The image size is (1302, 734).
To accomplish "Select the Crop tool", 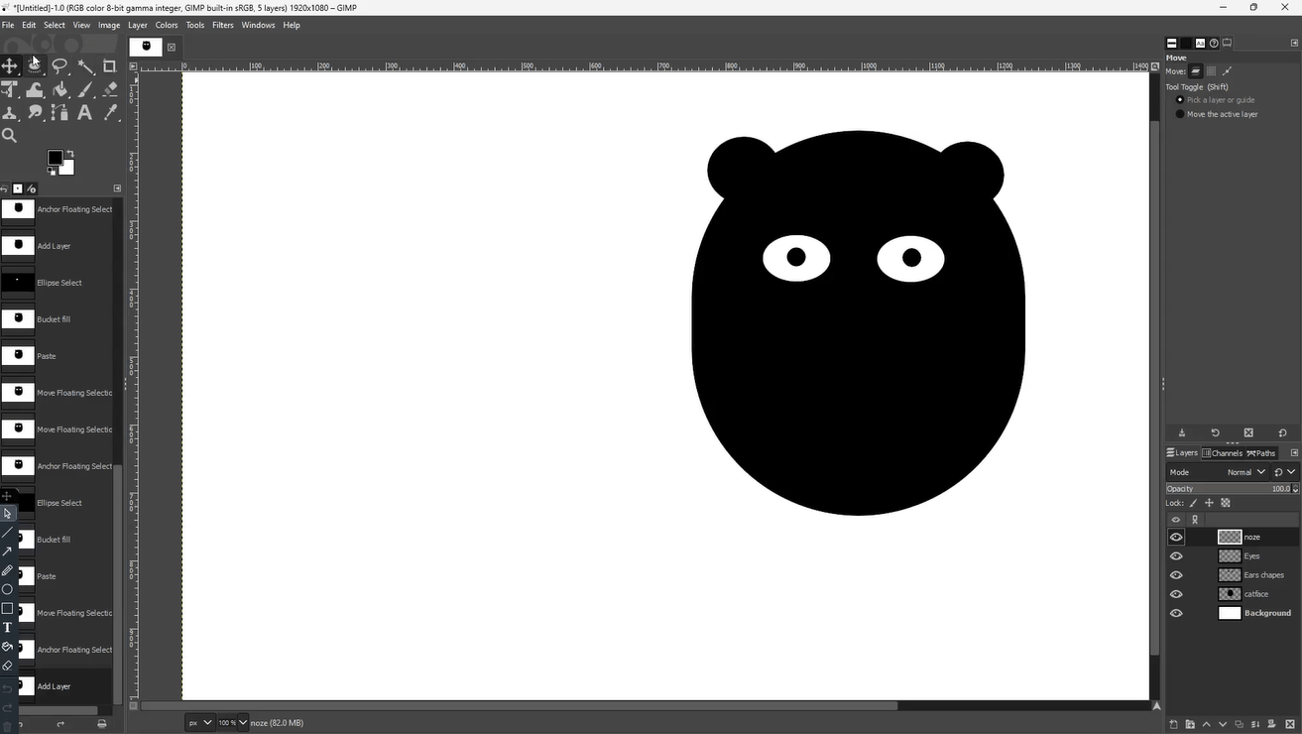I will pos(109,65).
